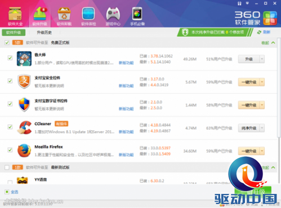Click the 360 软件管家 logo
Viewport: 281px width, 208px height.
click(256, 18)
